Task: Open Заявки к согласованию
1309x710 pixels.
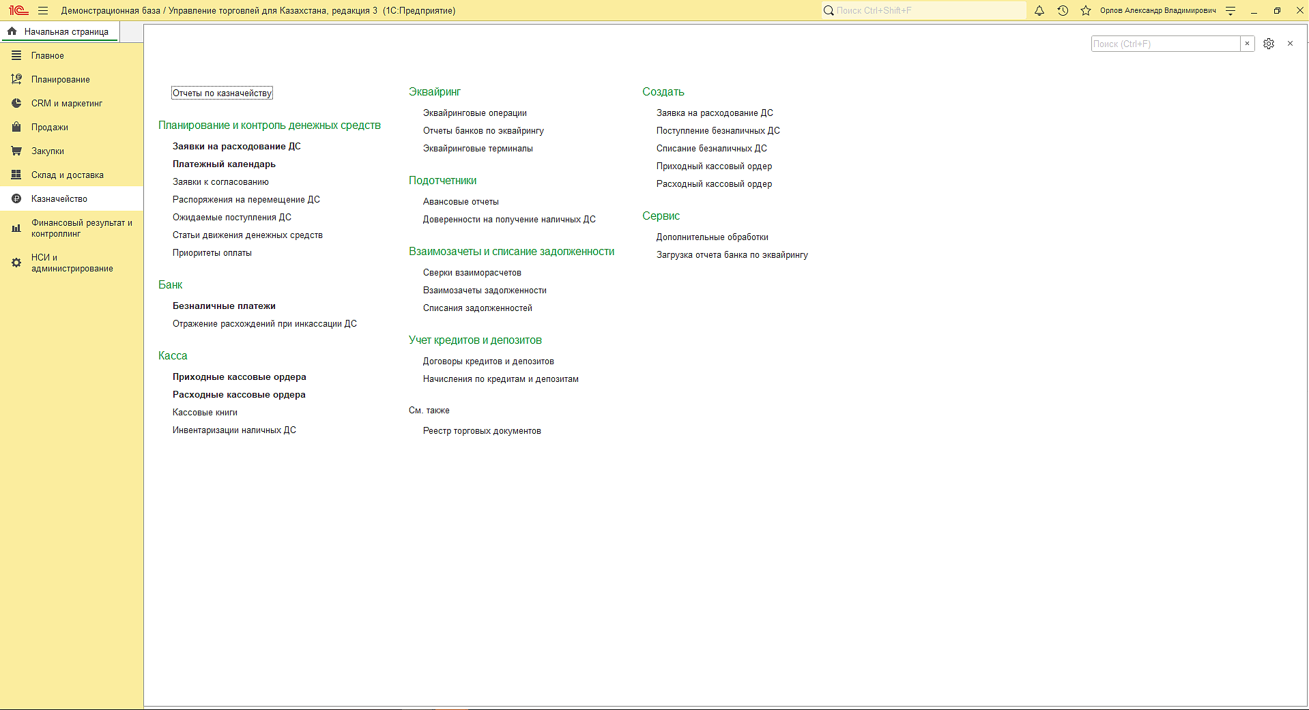Action: 220,181
